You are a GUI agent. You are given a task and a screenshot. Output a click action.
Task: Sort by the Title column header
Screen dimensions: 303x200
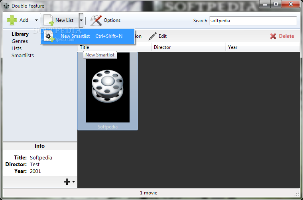[114, 47]
